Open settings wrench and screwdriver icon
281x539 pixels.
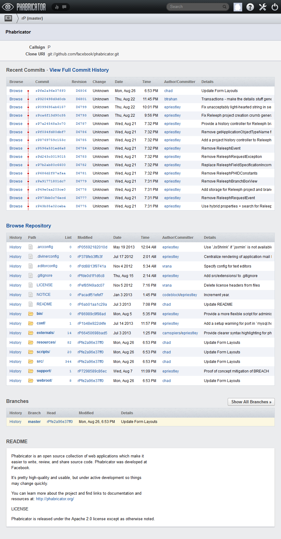point(263,7)
